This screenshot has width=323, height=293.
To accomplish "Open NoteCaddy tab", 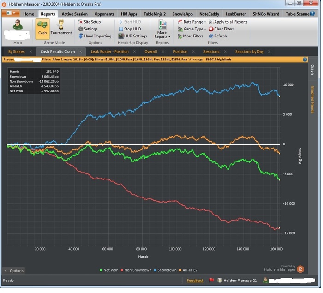I will click(209, 14).
